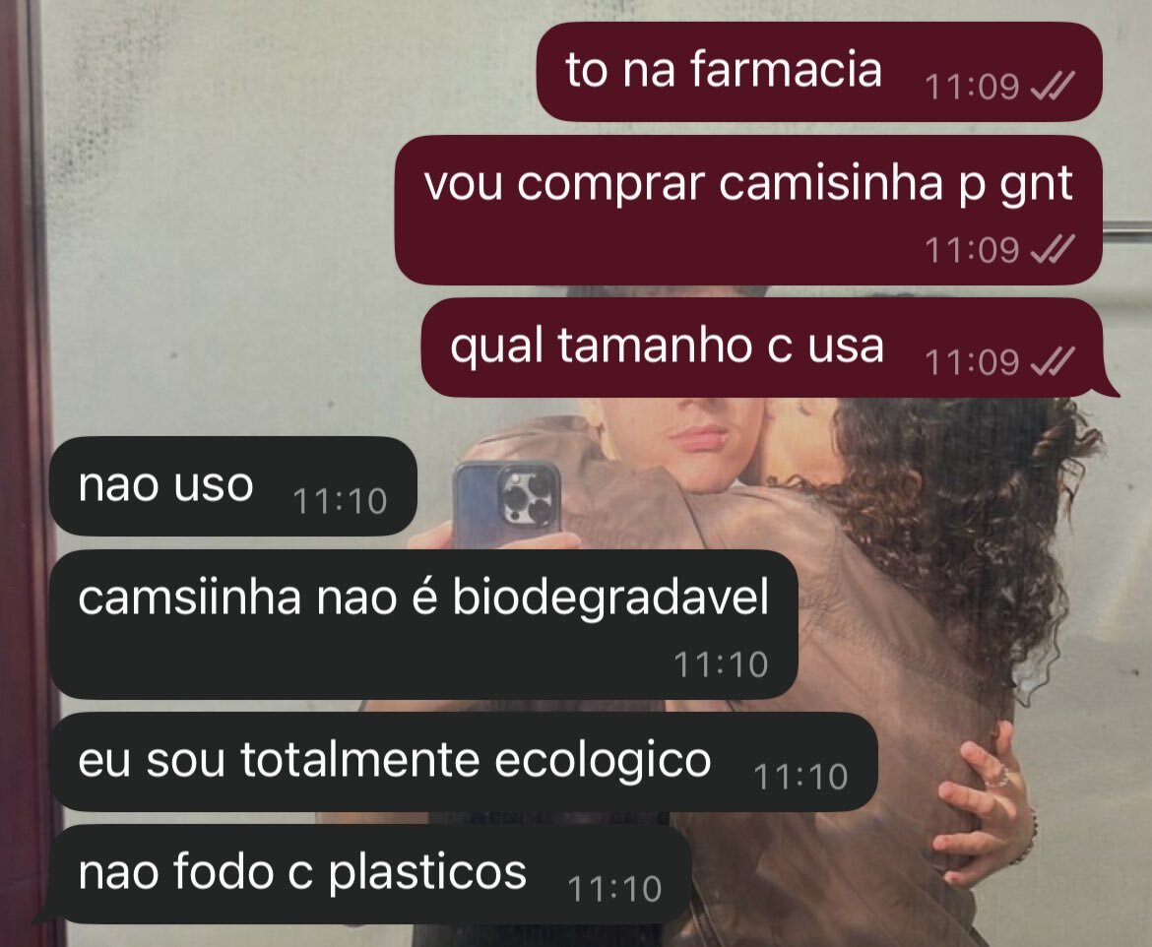Tap double-check ticks on 'to na farmacia'
1152x947 pixels.
1053,86
